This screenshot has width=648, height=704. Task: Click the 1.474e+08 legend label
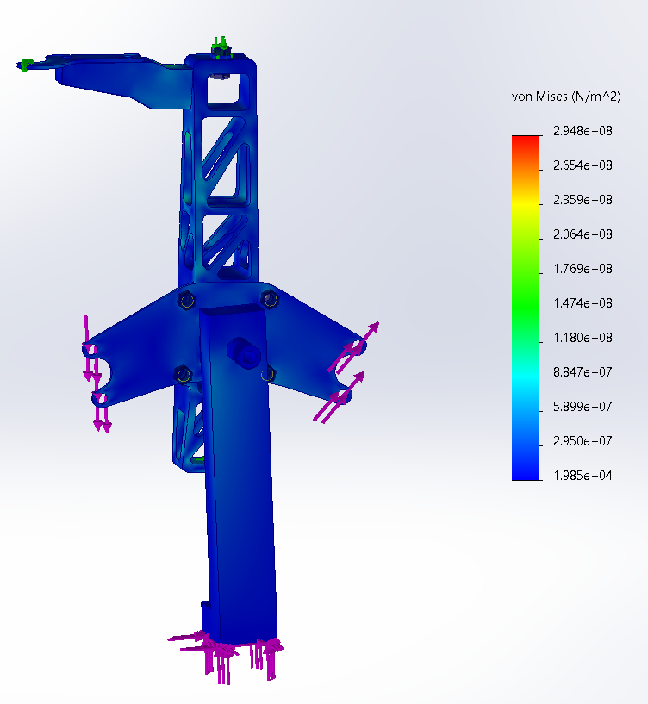(582, 303)
